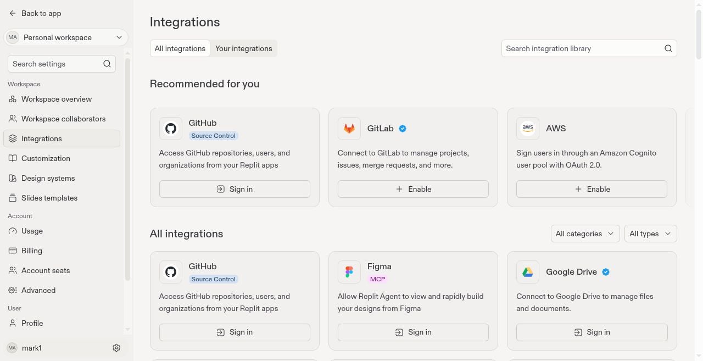
Task: Click the GitLab fox logo
Action: point(349,129)
